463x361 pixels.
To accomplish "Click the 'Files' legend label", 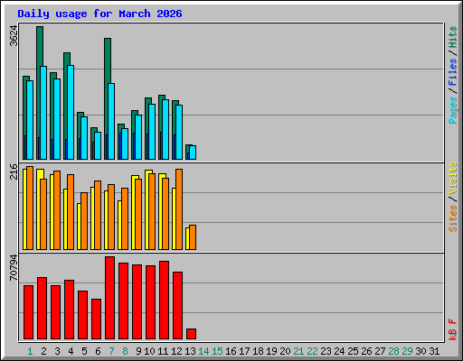I will pos(452,72).
